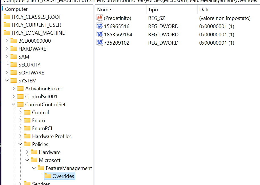Screen dimensions: 260x185
Task: Click the DWORD icon beside 735209102
Action: 100,43
